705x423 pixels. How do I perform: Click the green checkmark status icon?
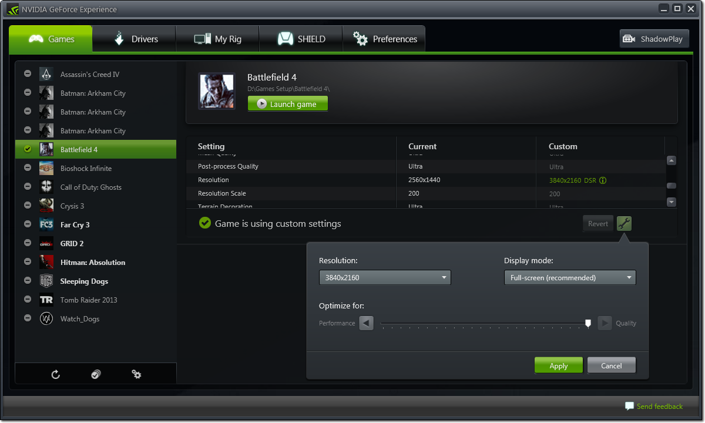(204, 223)
